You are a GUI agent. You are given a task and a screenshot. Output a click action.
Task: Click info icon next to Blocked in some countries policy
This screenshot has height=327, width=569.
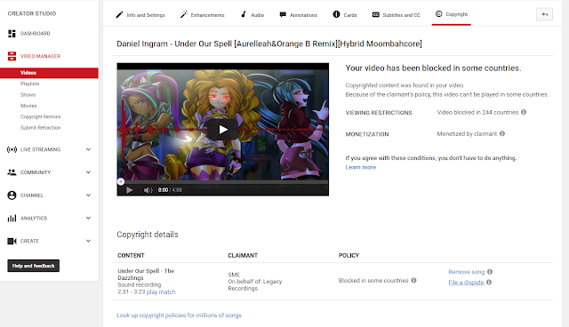point(413,280)
